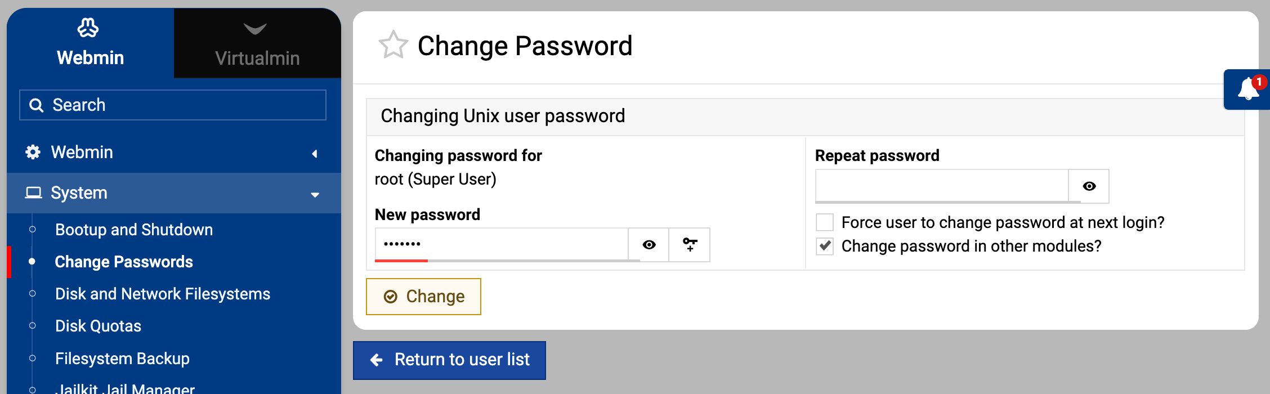
Task: Collapse the System menu arrow
Action: [315, 195]
